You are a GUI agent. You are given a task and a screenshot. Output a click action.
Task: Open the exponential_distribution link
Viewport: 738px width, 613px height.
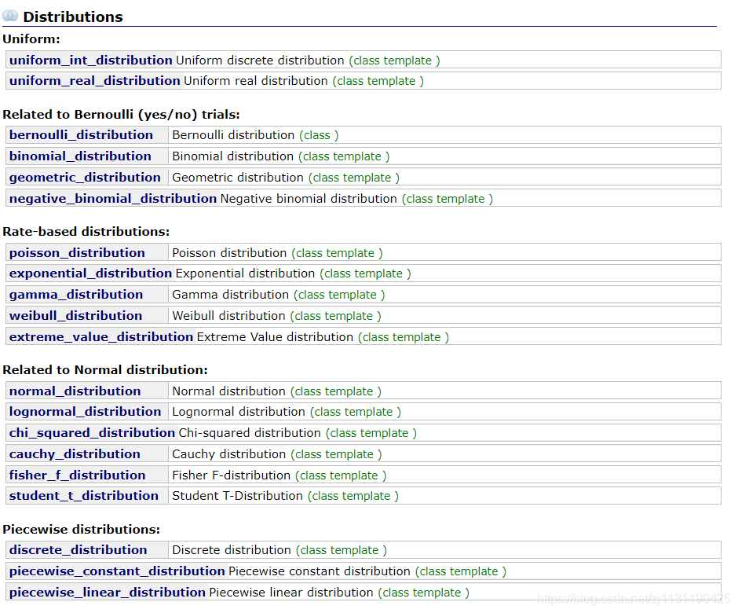(90, 273)
